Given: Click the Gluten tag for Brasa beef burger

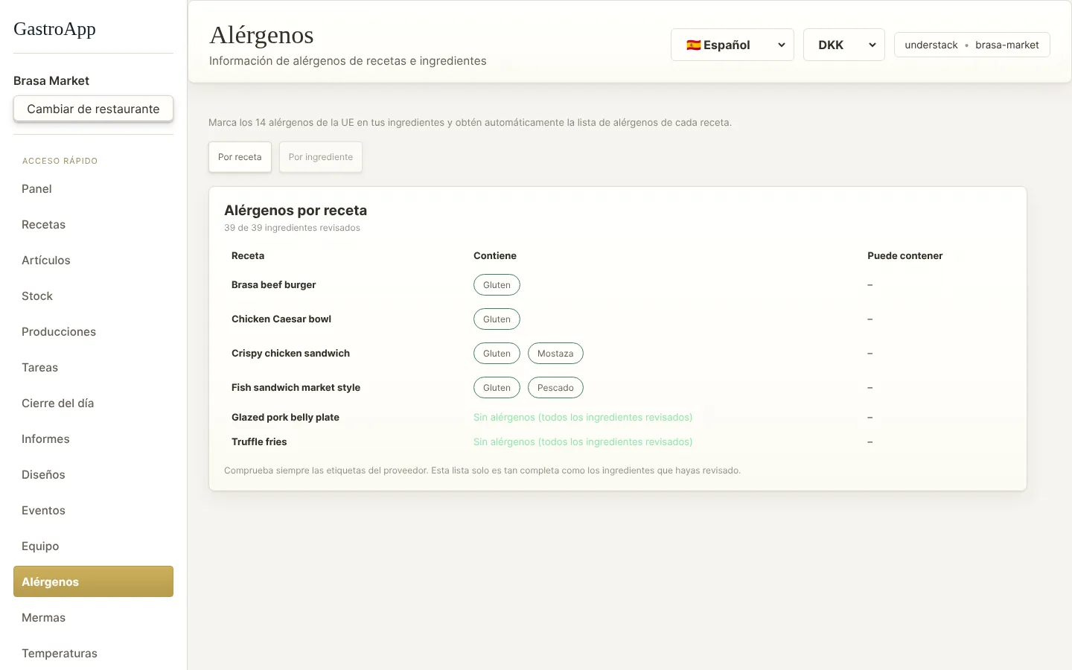Looking at the screenshot, I should coord(497,285).
